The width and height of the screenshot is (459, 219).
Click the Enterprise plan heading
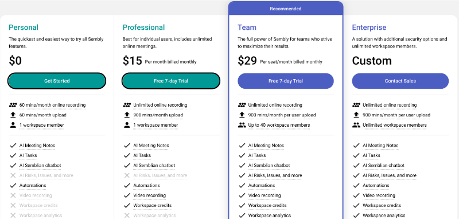pos(369,28)
